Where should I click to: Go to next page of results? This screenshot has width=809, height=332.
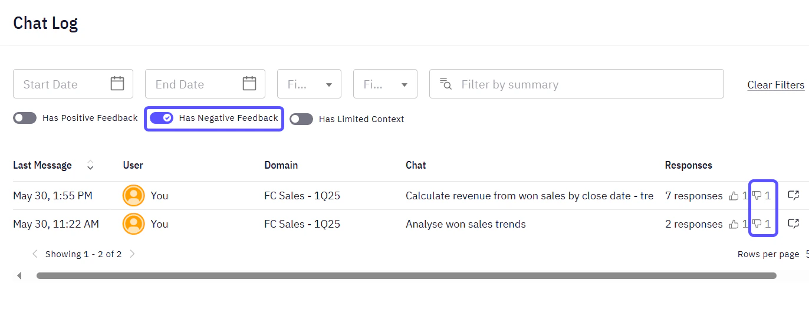point(132,254)
